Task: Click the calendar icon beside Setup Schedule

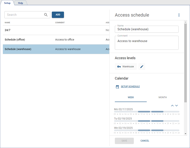Action: pos(117,87)
